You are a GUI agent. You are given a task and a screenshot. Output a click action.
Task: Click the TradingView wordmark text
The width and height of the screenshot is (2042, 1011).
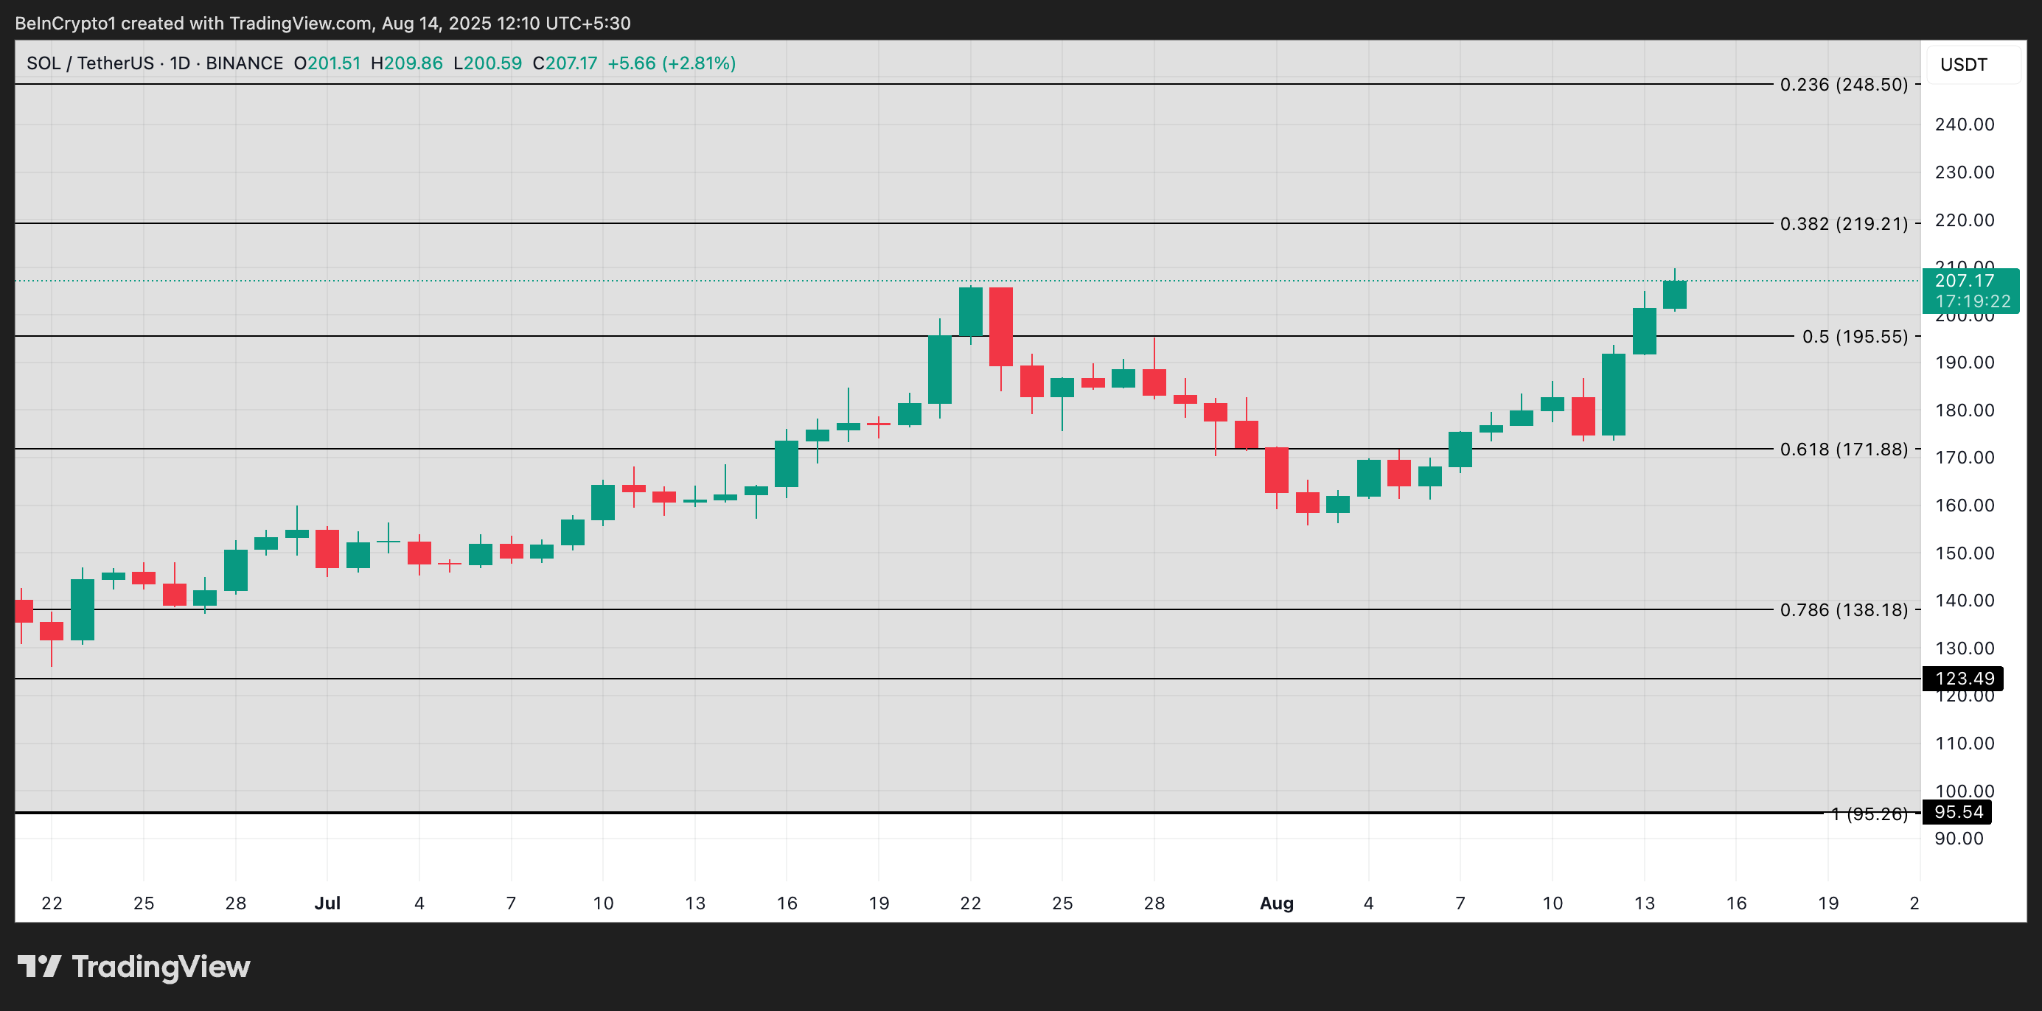(x=160, y=966)
